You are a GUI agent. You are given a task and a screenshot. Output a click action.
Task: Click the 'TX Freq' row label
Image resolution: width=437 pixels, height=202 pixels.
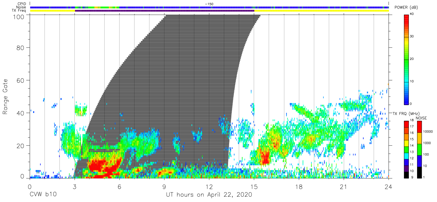(20, 11)
